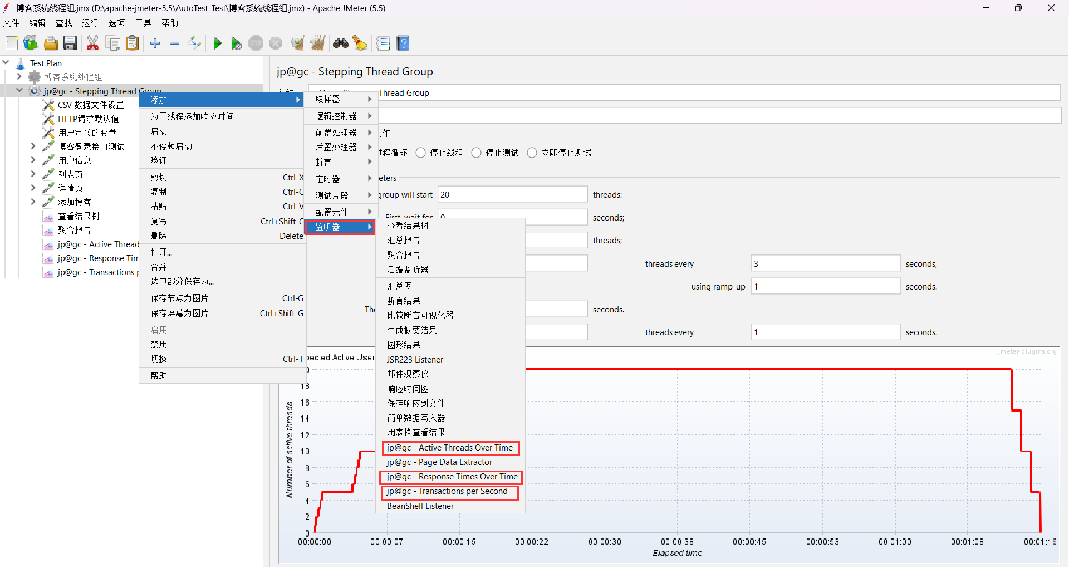Click the grey Stop icon

tap(256, 43)
